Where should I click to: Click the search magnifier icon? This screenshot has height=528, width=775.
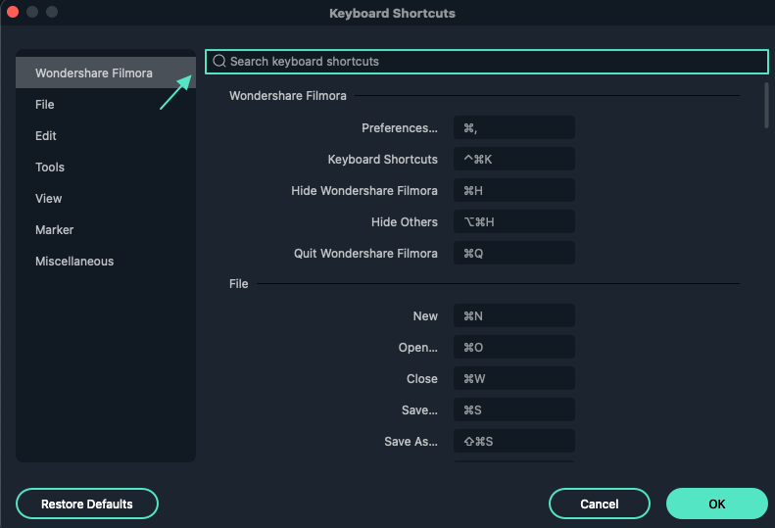coord(219,62)
